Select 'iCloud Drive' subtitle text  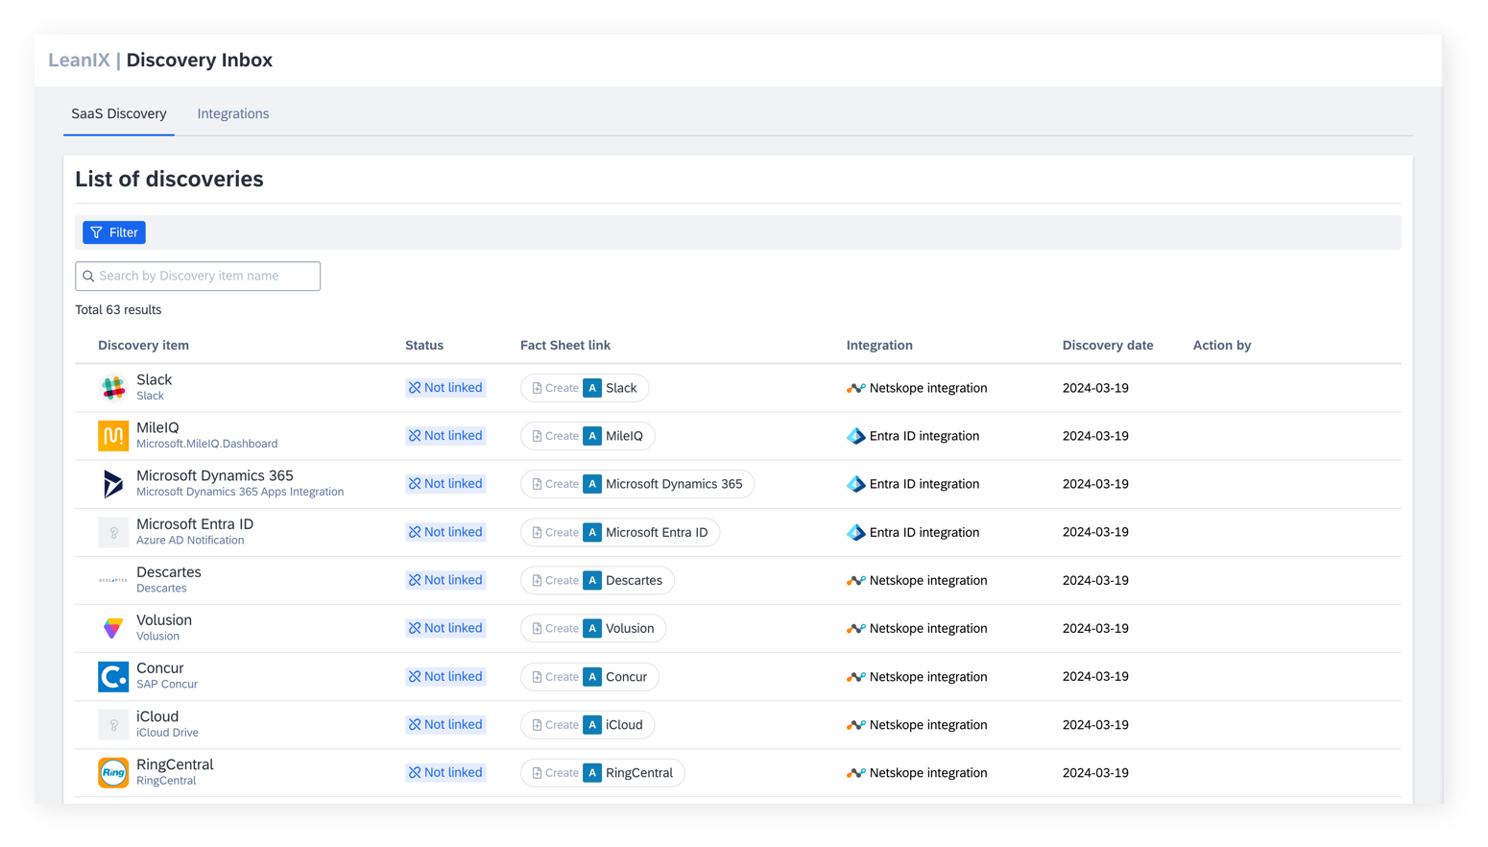[167, 733]
